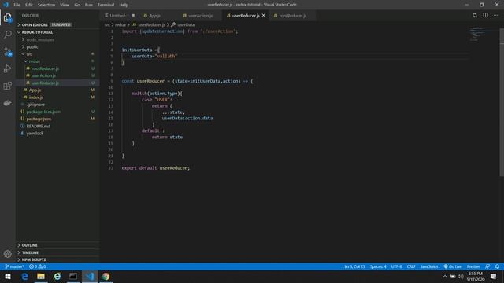
Task: Launch Microsoft Edge from the taskbar
Action: pyautogui.click(x=24, y=276)
